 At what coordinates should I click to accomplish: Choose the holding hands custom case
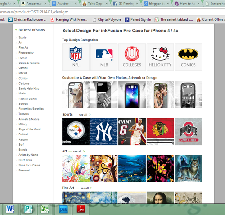pyautogui.click(x=104, y=94)
